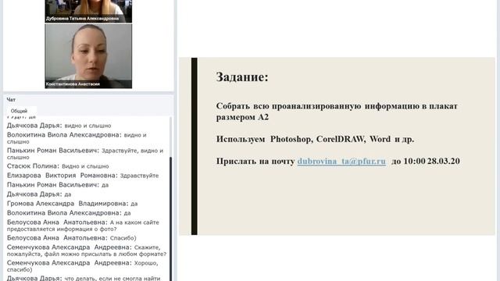Click message from Стасюк Полина
The width and height of the screenshot is (500, 281).
58,166
